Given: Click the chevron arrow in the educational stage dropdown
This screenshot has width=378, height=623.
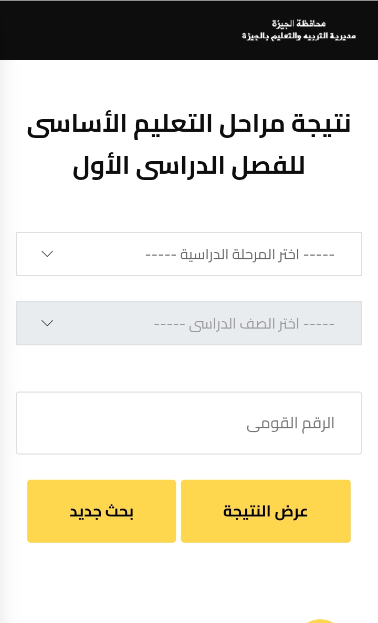Looking at the screenshot, I should pos(47,254).
